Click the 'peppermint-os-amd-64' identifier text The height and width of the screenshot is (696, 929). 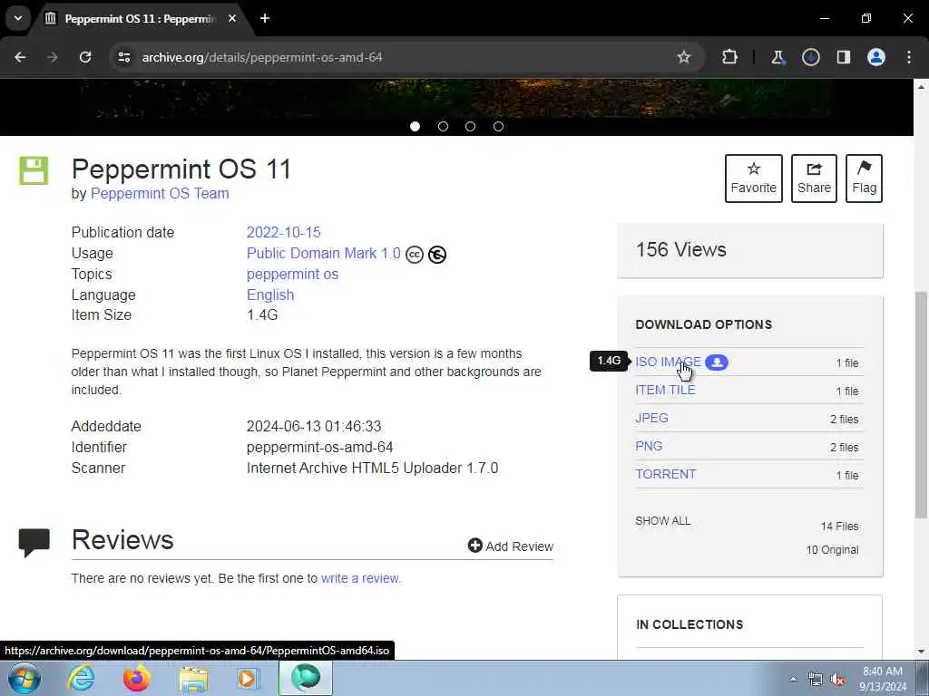tap(320, 447)
